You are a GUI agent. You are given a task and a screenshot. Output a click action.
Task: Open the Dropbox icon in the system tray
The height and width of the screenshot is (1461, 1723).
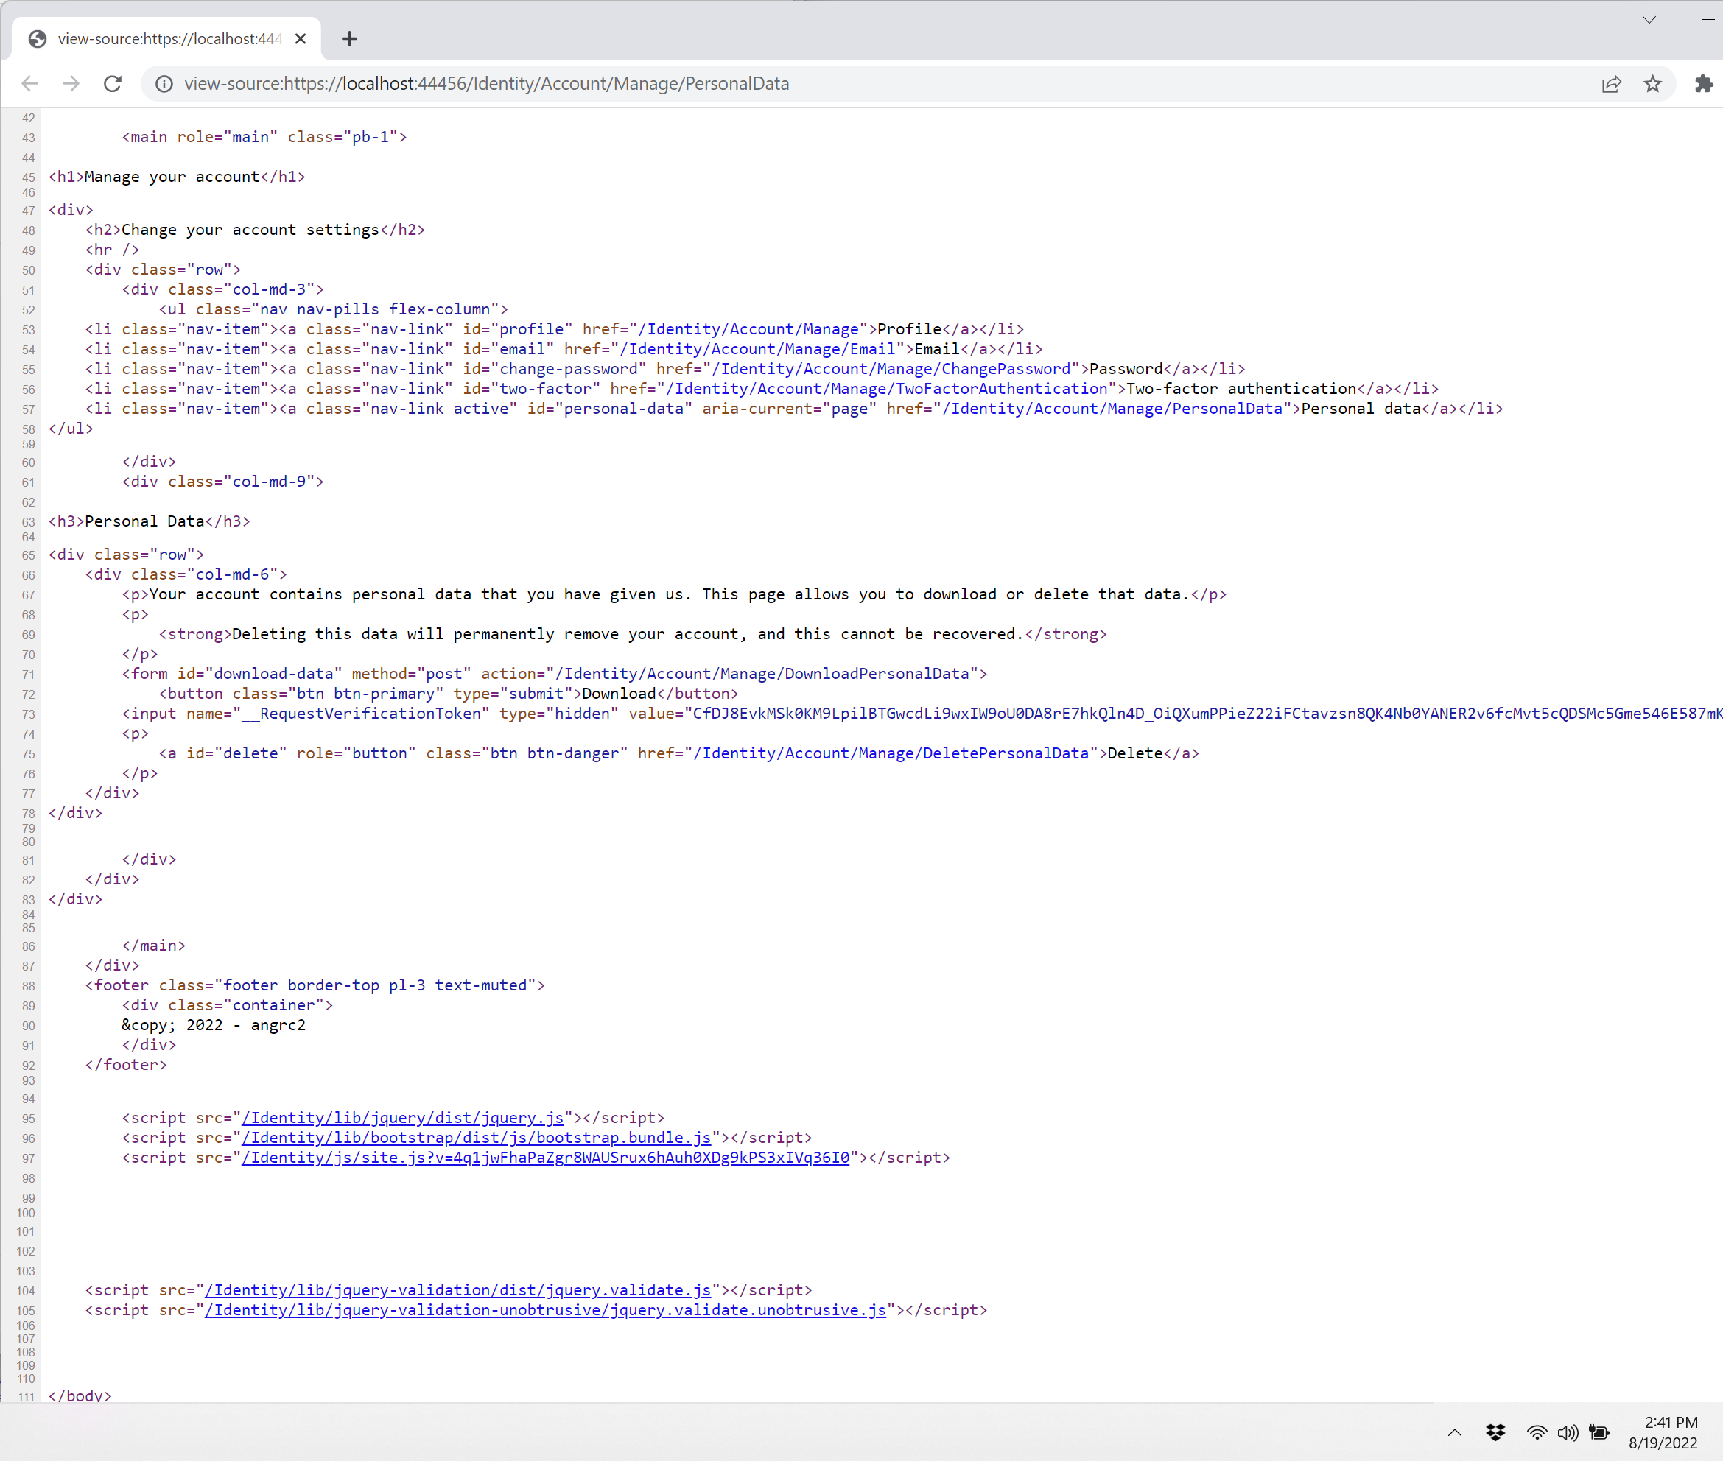pyautogui.click(x=1495, y=1432)
